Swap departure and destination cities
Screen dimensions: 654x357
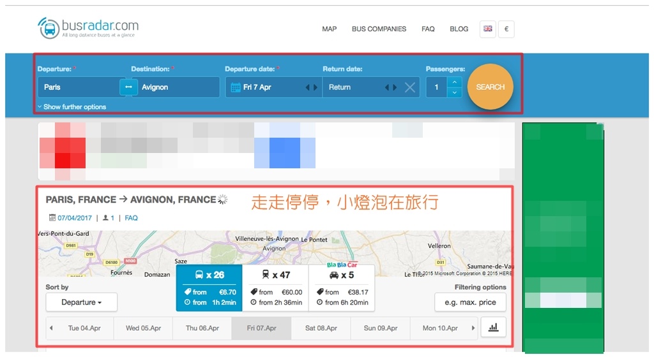[x=128, y=87]
